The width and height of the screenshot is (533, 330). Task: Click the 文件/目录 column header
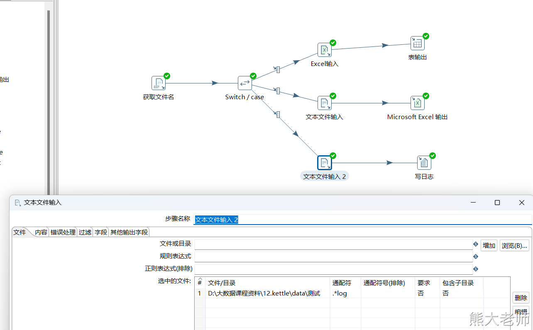[267, 283]
